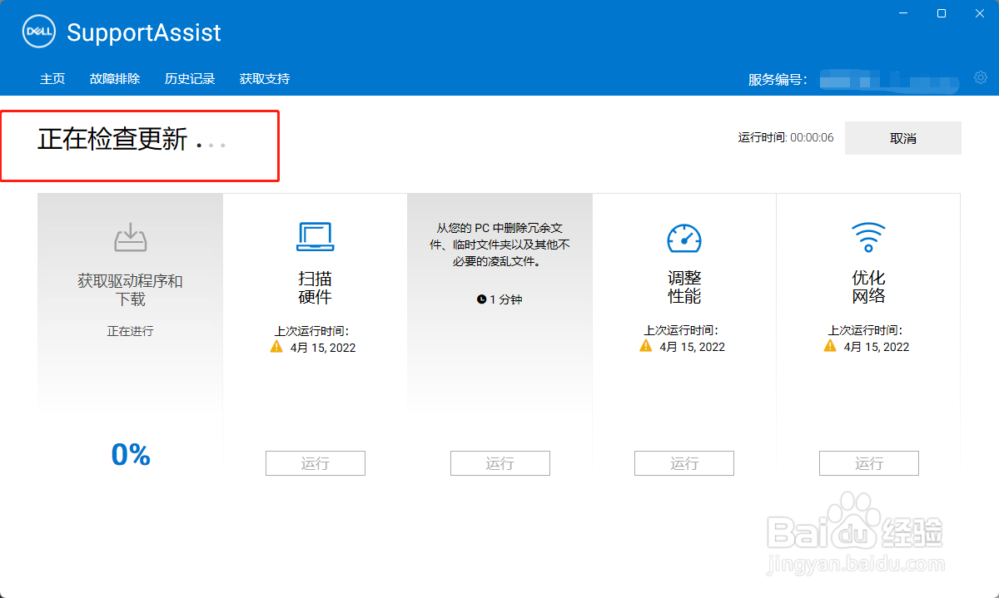Click the 获取驱动程序和下载 tile title
This screenshot has width=999, height=598.
point(130,290)
